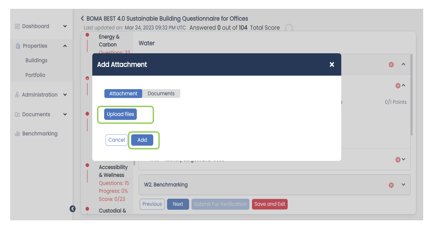
Task: Cancel the Add Attachment dialog
Action: point(116,140)
